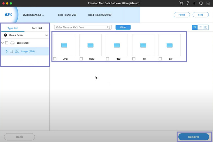This screenshot has height=142, width=213.
Task: Open the shopping cart purchase icon
Action: click(181, 3)
